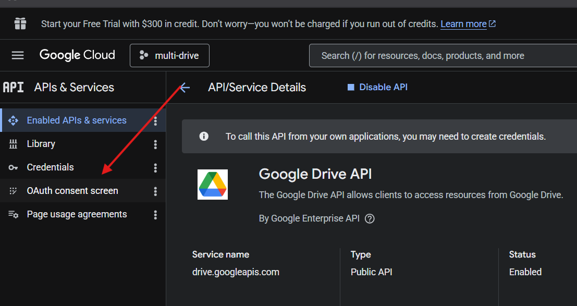Click the Status column label
This screenshot has width=577, height=306.
point(522,254)
